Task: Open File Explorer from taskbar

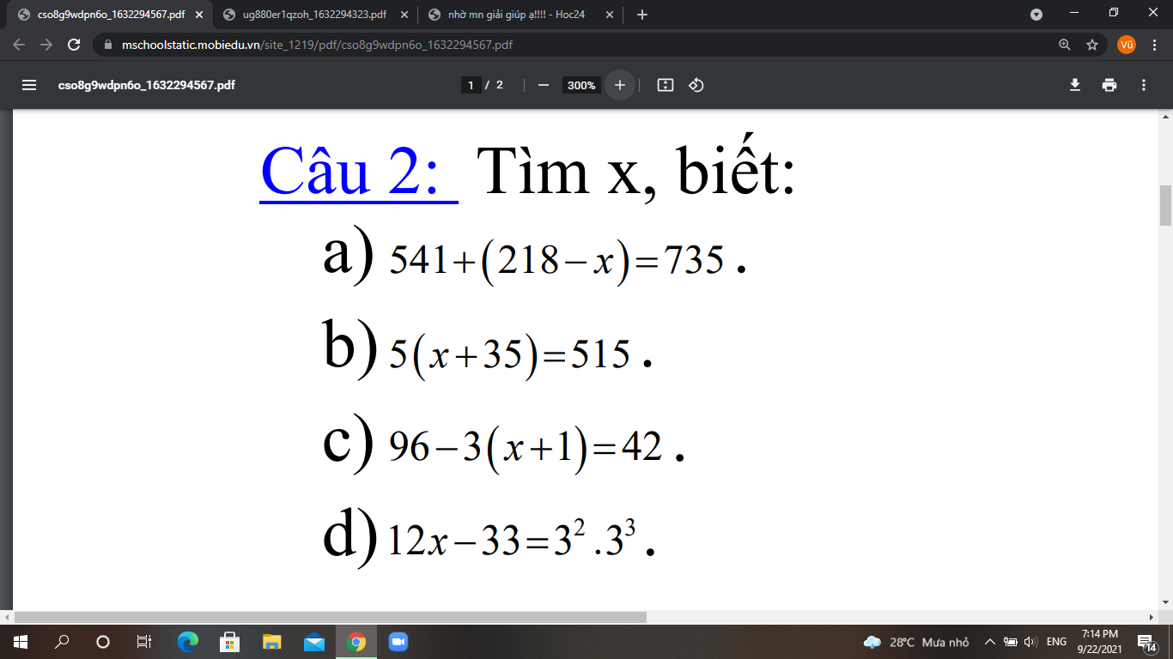Action: 271,642
